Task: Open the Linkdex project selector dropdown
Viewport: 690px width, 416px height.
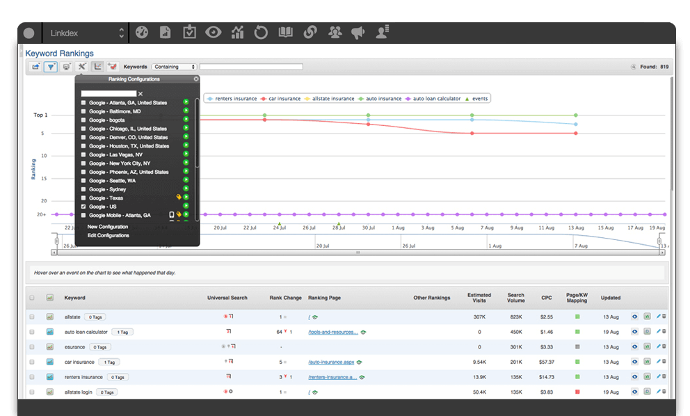Action: (86, 33)
